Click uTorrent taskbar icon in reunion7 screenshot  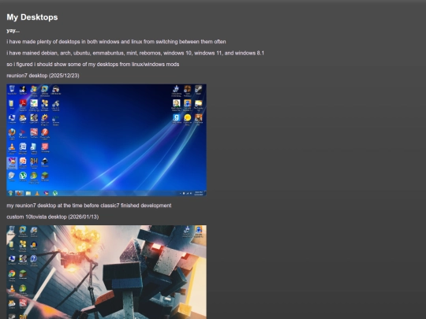[x=55, y=193]
